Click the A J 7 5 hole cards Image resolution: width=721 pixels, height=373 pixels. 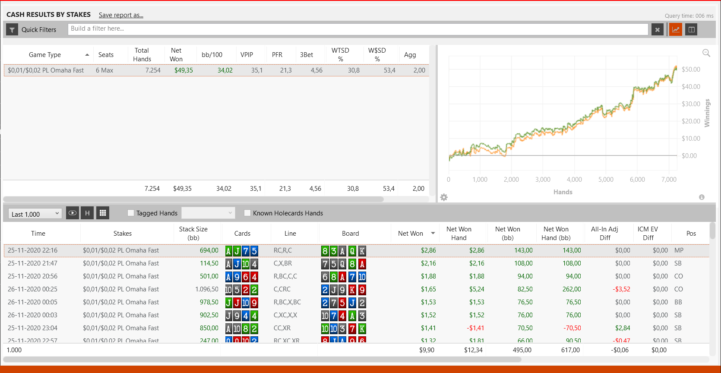click(242, 251)
